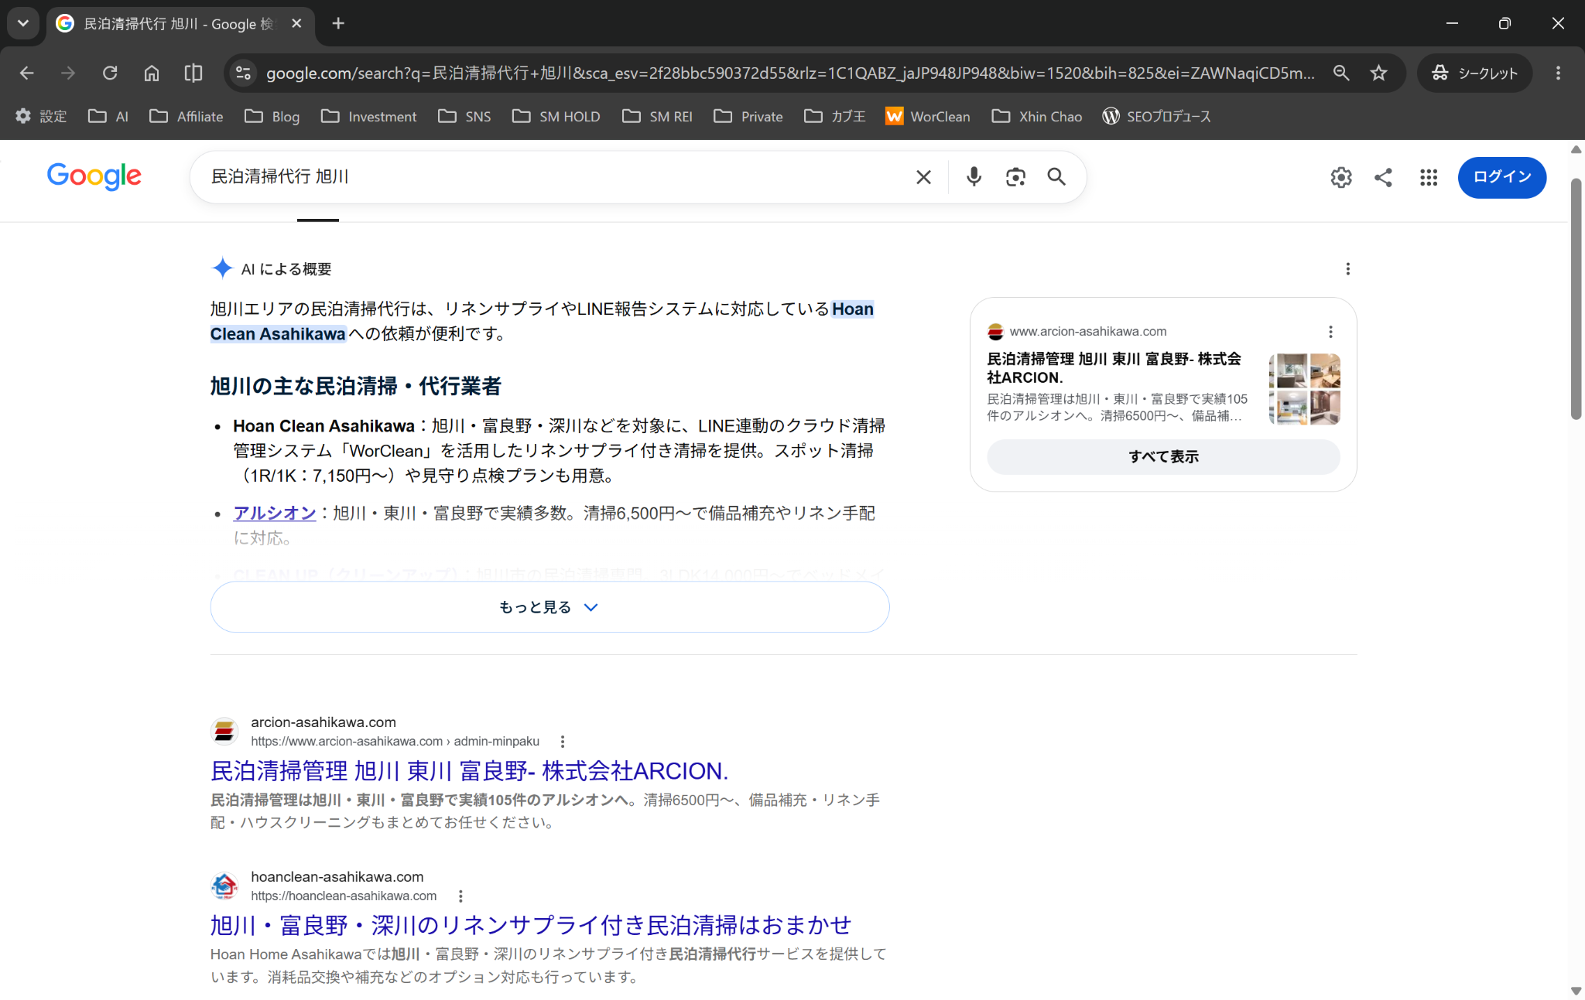Open options for arcion source card
Screen dimensions: 1585x1000
pyautogui.click(x=1330, y=332)
